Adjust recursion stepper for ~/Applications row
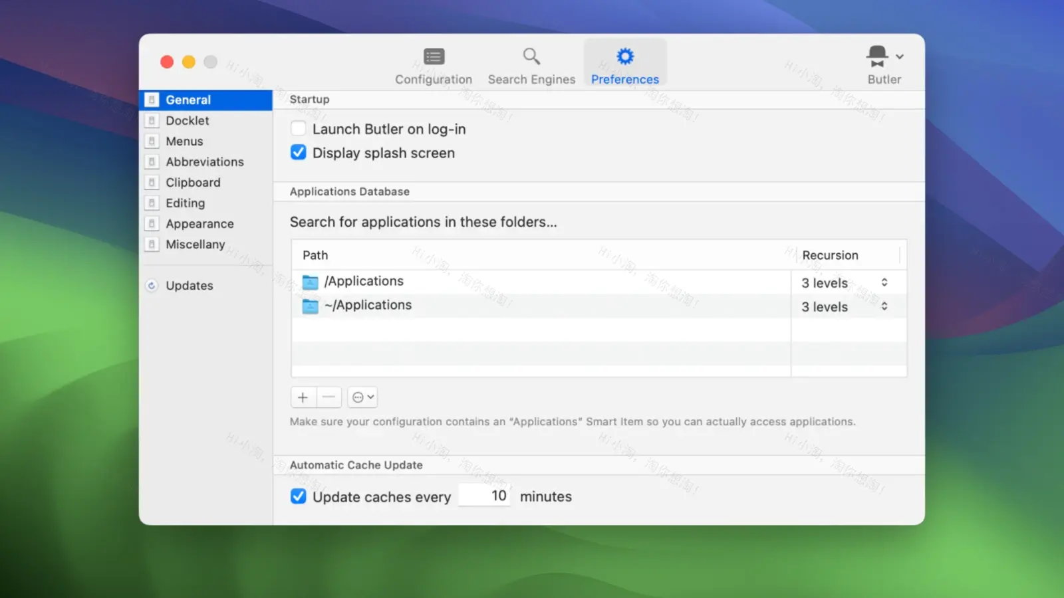The width and height of the screenshot is (1064, 598). pos(884,306)
